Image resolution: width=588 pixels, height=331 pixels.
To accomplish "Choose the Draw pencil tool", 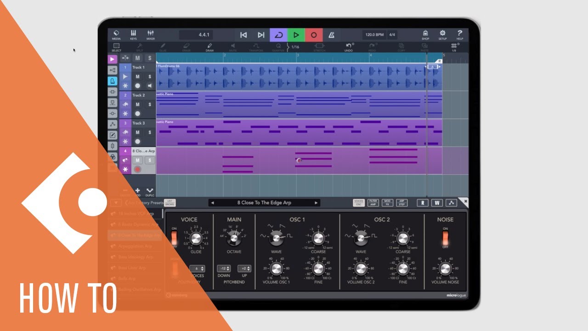I will pyautogui.click(x=209, y=47).
